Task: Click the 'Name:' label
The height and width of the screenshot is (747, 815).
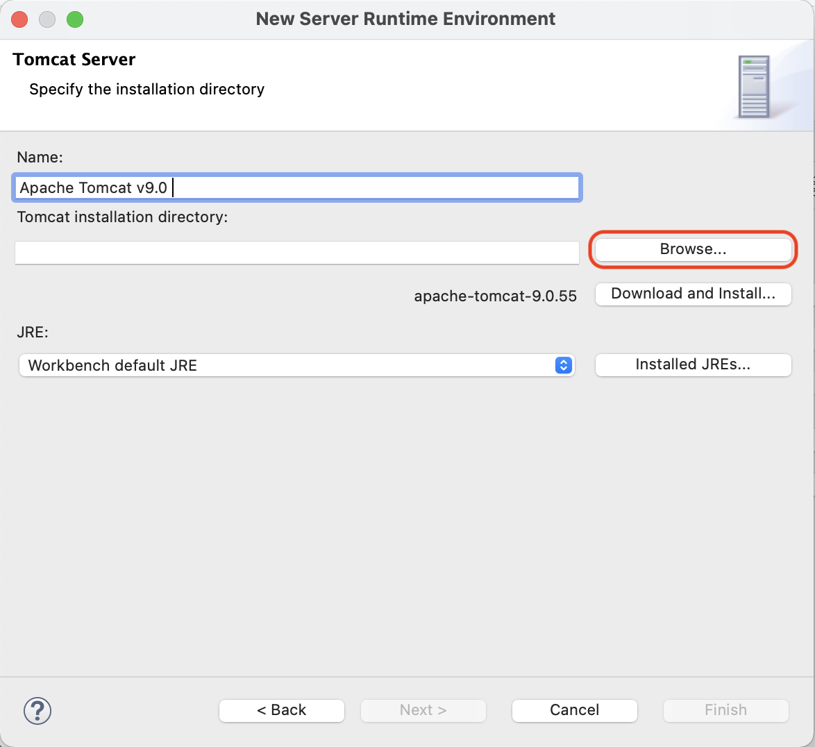Action: [40, 158]
